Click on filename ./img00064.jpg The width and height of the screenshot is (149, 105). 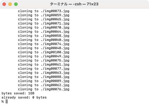click(55, 32)
